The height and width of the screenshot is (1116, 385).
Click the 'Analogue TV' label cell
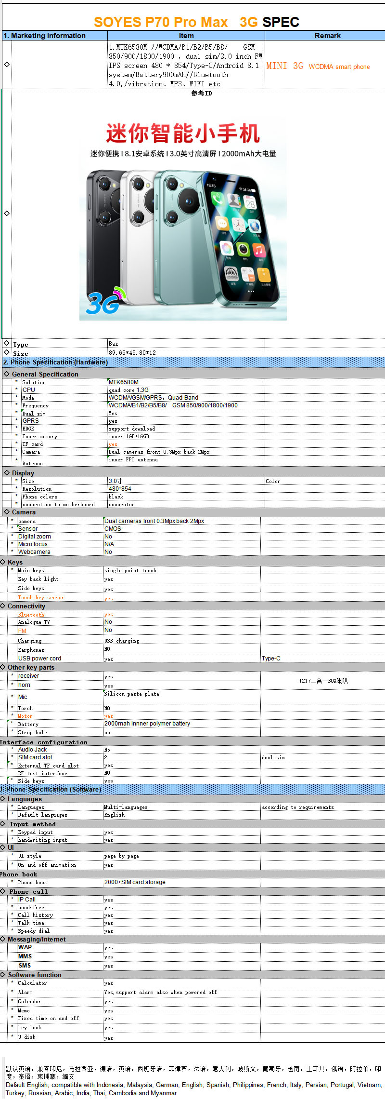[x=60, y=622]
